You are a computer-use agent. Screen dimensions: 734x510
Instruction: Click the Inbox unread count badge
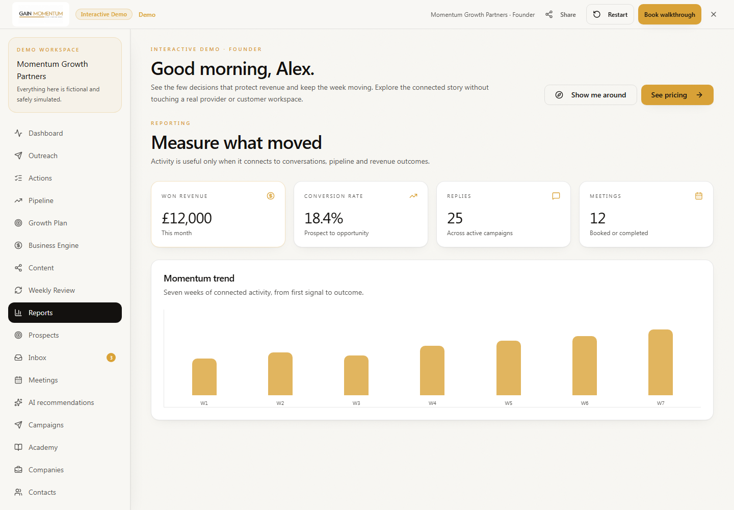(111, 358)
